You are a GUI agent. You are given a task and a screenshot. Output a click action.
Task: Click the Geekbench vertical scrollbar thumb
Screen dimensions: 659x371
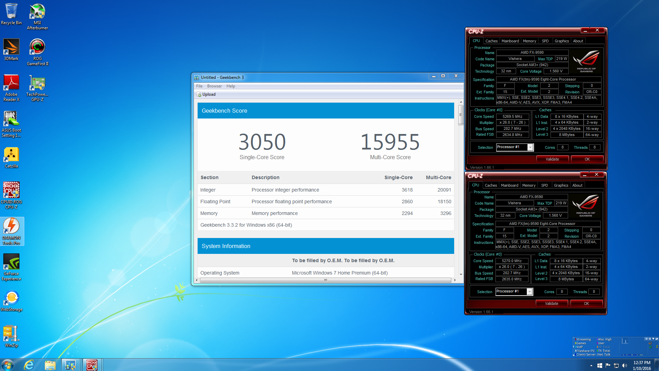tap(461, 115)
